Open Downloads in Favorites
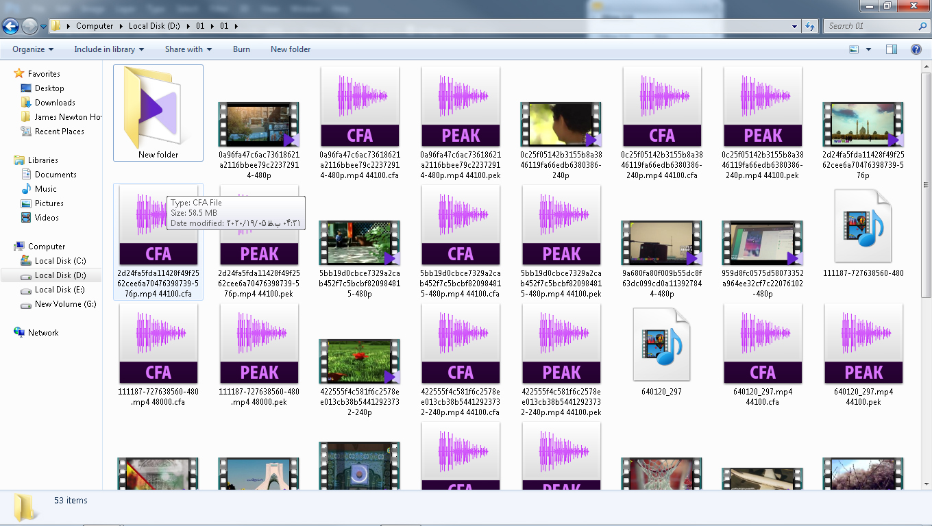Screen dimensions: 932x526 [55, 103]
